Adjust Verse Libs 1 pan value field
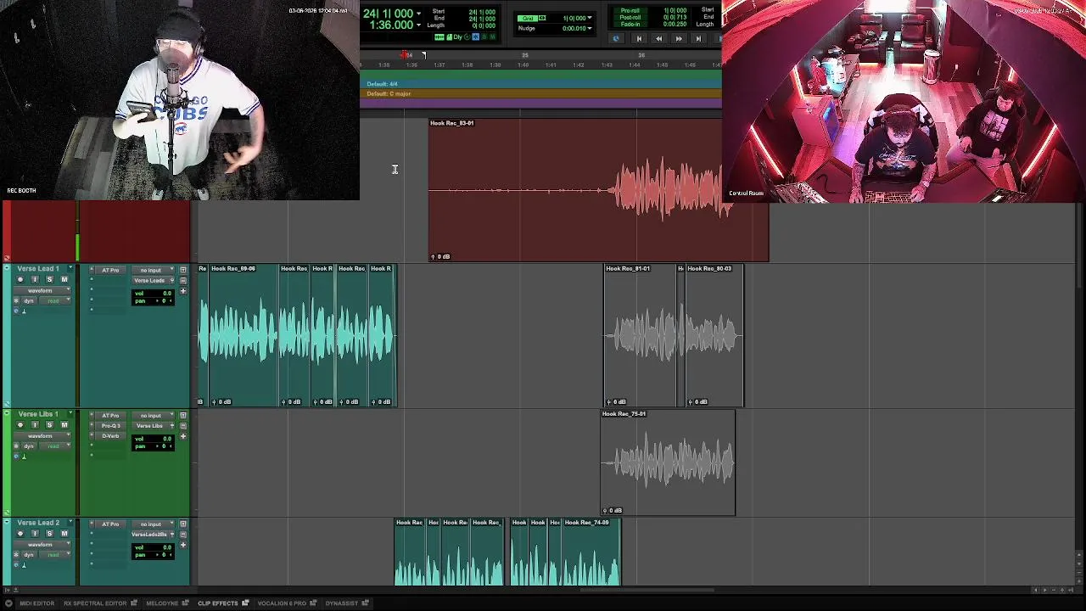 click(153, 446)
